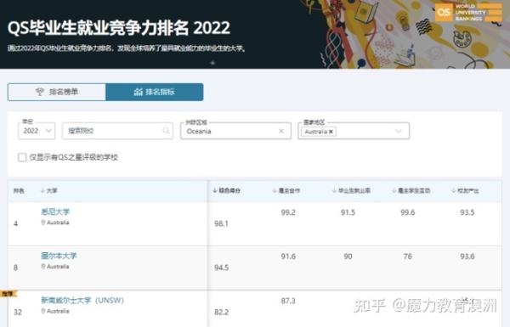This screenshot has height=327, width=510.
Task: Sort by 综合得分 column
Action: click(x=226, y=190)
